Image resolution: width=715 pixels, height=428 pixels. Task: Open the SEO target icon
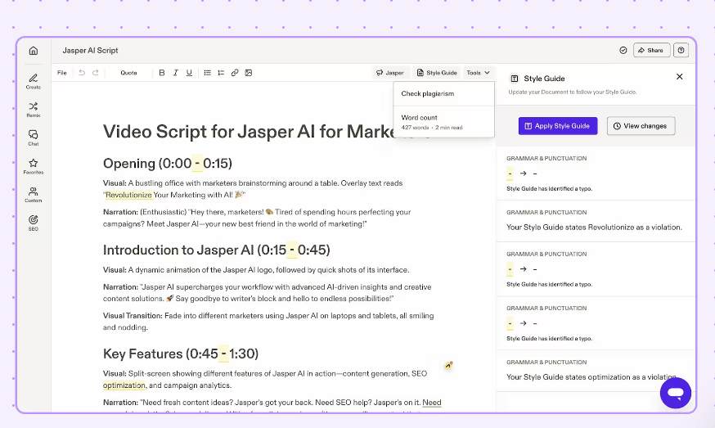[x=34, y=223]
